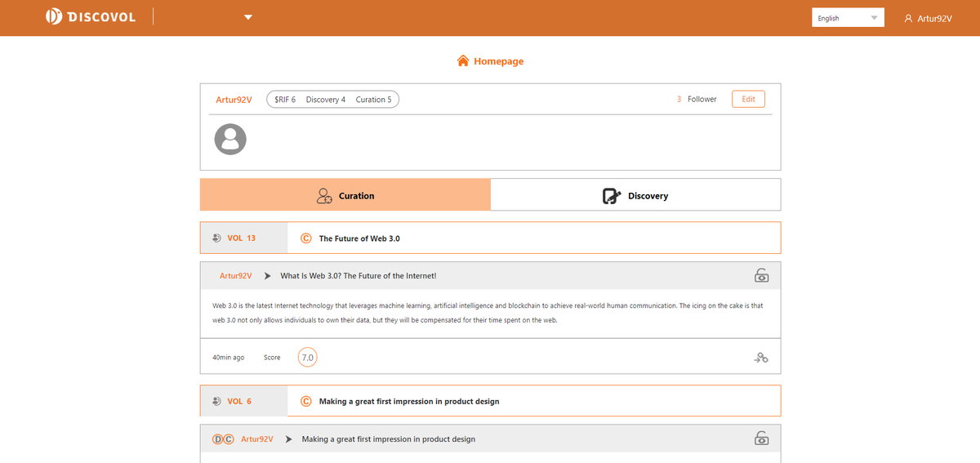Screen dimensions: 980x463
Task: Click the user profile icon in the header
Action: click(908, 18)
